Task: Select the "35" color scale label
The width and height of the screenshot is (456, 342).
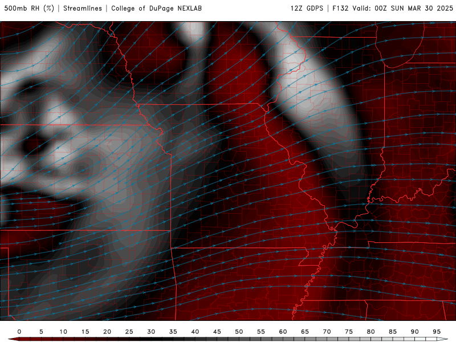Action: point(173,332)
